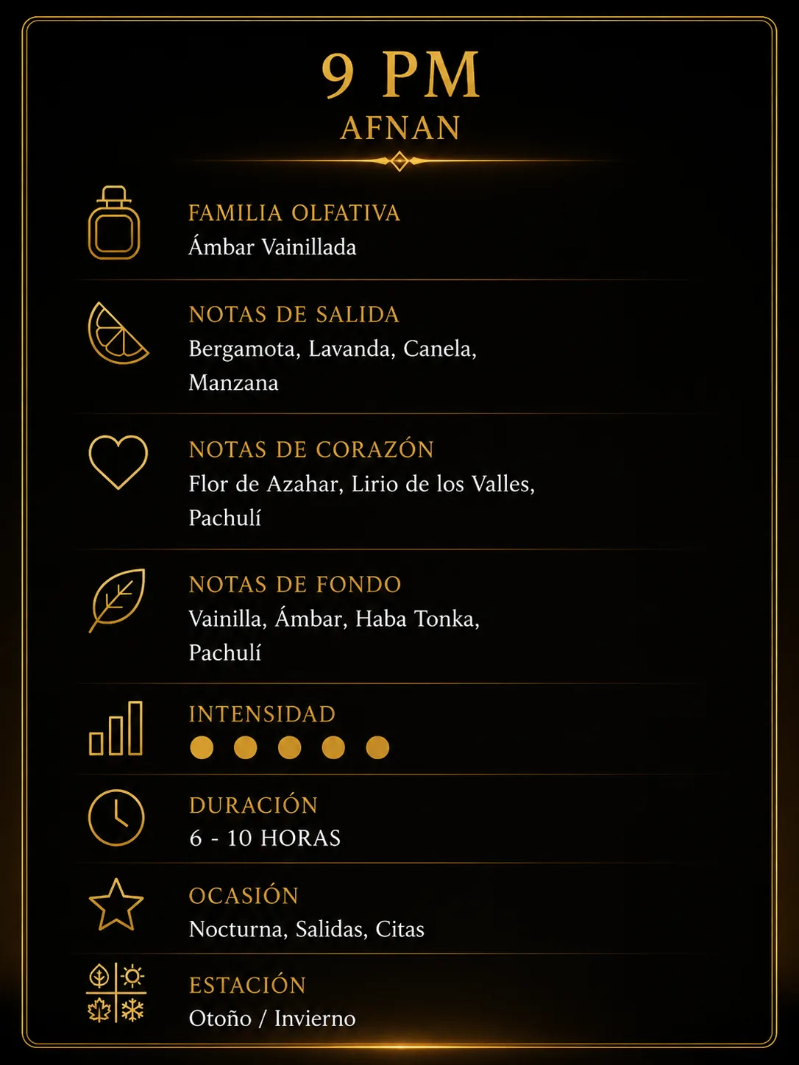Select the heart outline icon
Image resolution: width=799 pixels, height=1065 pixels.
coord(118,463)
